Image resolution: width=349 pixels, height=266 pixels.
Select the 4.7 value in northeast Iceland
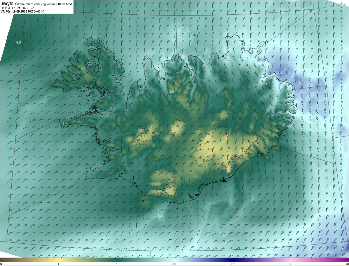coord(267,84)
